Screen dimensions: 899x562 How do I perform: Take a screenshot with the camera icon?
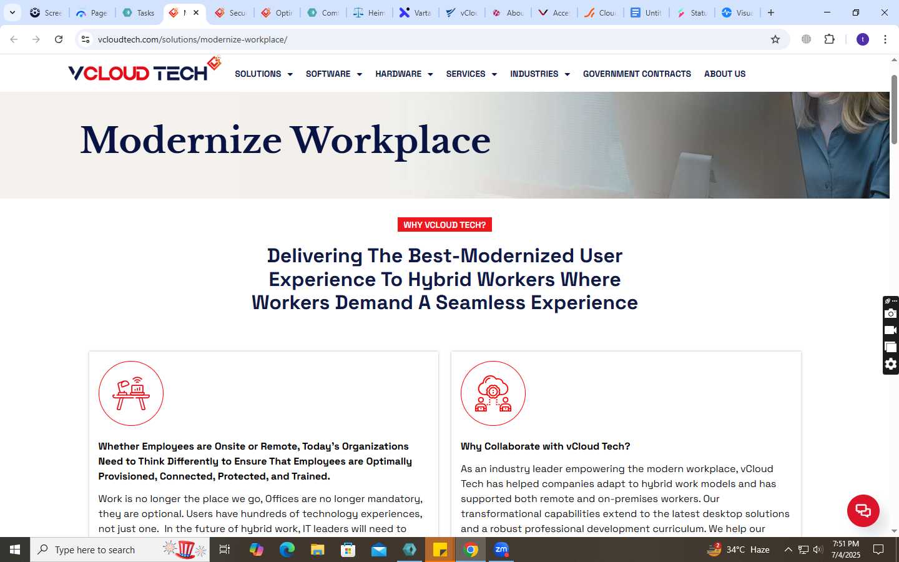891,313
